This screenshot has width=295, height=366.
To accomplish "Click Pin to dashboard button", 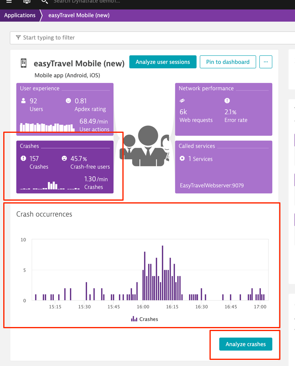I will (x=228, y=62).
